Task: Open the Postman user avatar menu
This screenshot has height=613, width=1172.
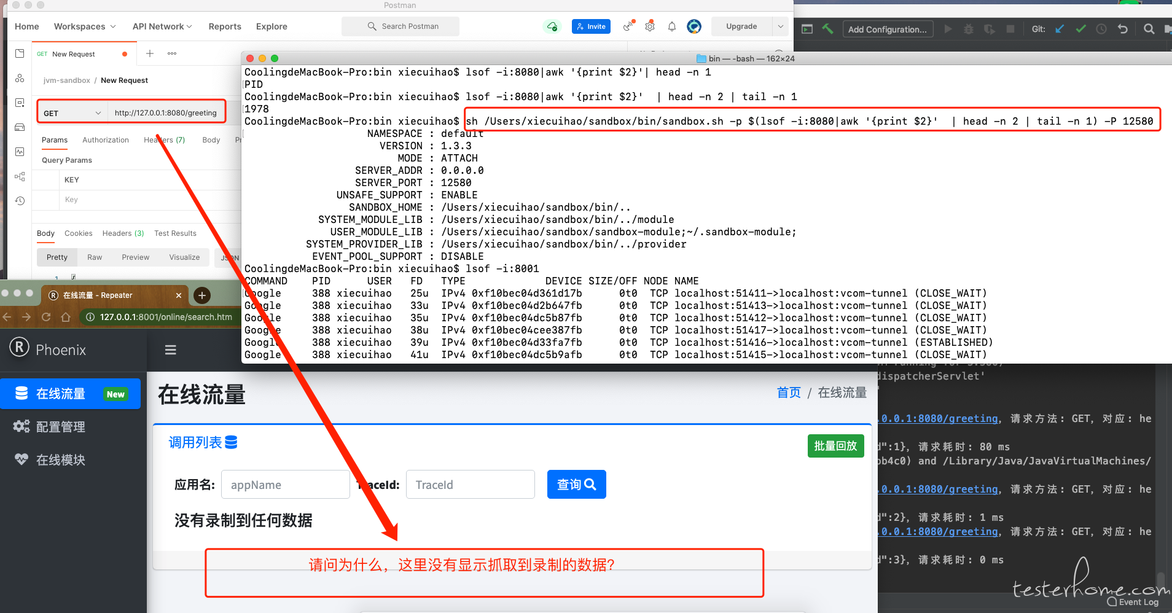Action: pyautogui.click(x=694, y=26)
